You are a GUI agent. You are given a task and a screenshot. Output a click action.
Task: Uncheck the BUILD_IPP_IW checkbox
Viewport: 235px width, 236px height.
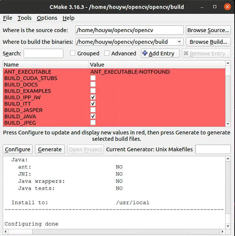click(93, 97)
